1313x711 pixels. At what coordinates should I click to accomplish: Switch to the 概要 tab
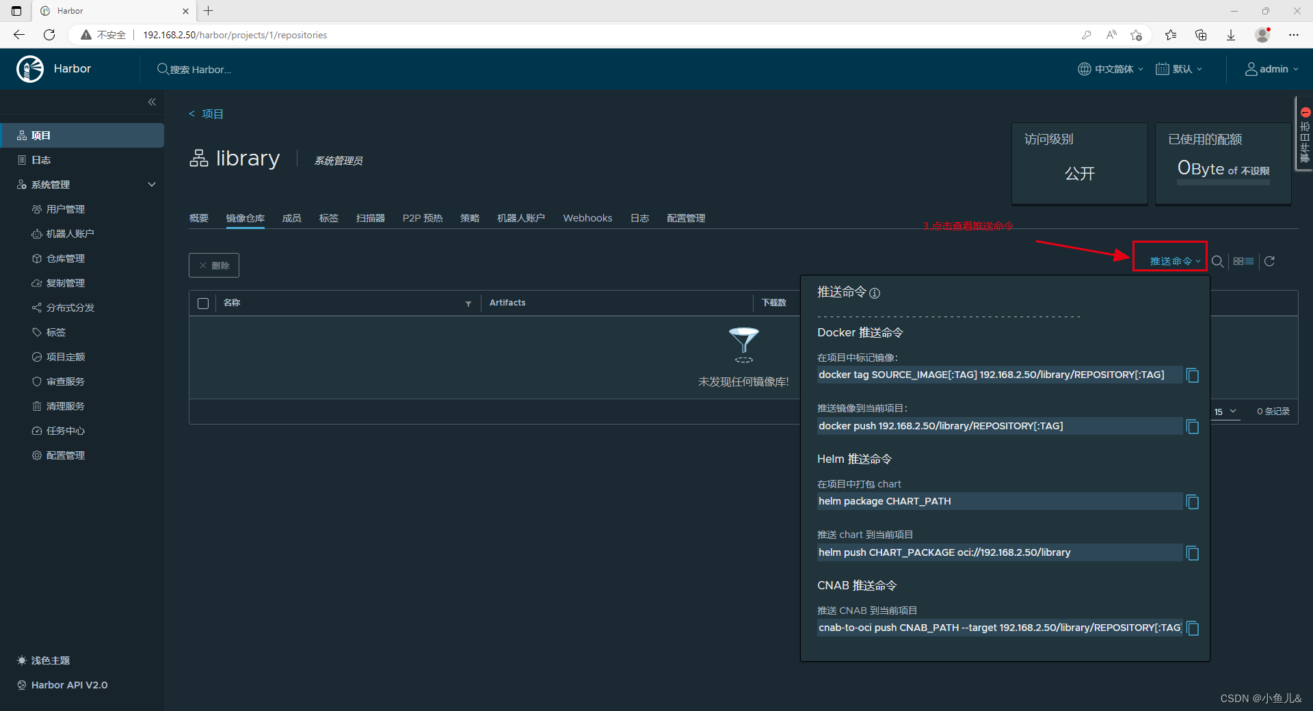tap(199, 218)
